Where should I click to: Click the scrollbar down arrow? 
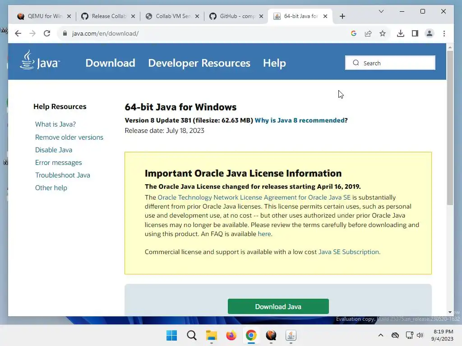(x=450, y=312)
